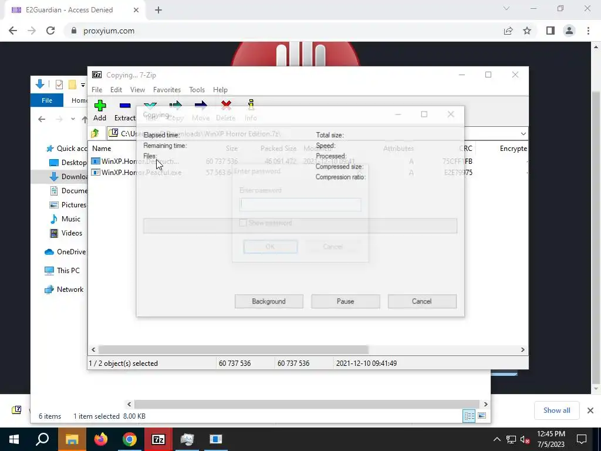Image resolution: width=601 pixels, height=451 pixels.
Task: Reload the page in Chrome
Action: [50, 31]
